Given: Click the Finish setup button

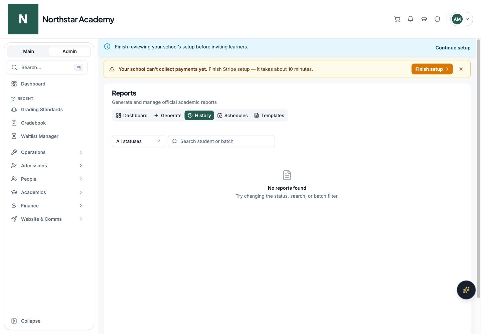Looking at the screenshot, I should (432, 69).
